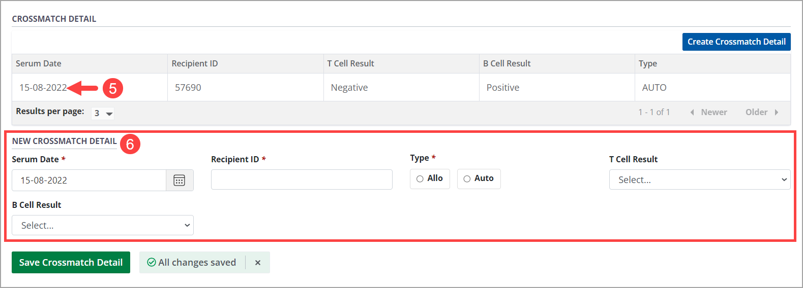Screen dimensions: 803x288
Task: Click Create Crossmatch Detail button
Action: coord(736,42)
